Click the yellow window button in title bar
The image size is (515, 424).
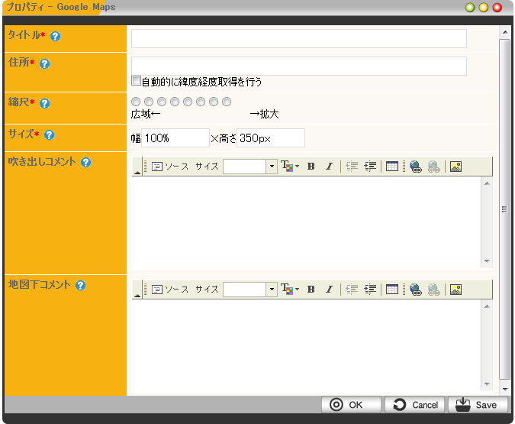(484, 8)
